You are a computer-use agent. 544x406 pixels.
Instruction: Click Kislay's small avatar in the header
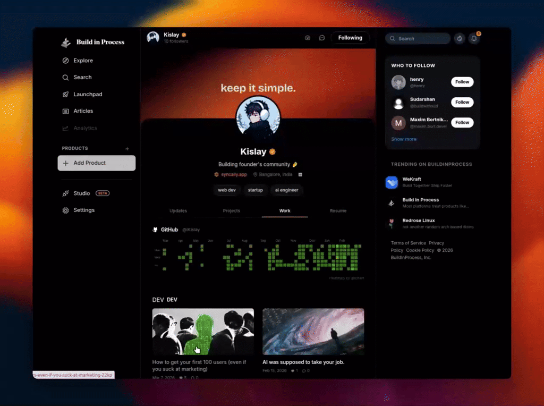click(x=153, y=37)
